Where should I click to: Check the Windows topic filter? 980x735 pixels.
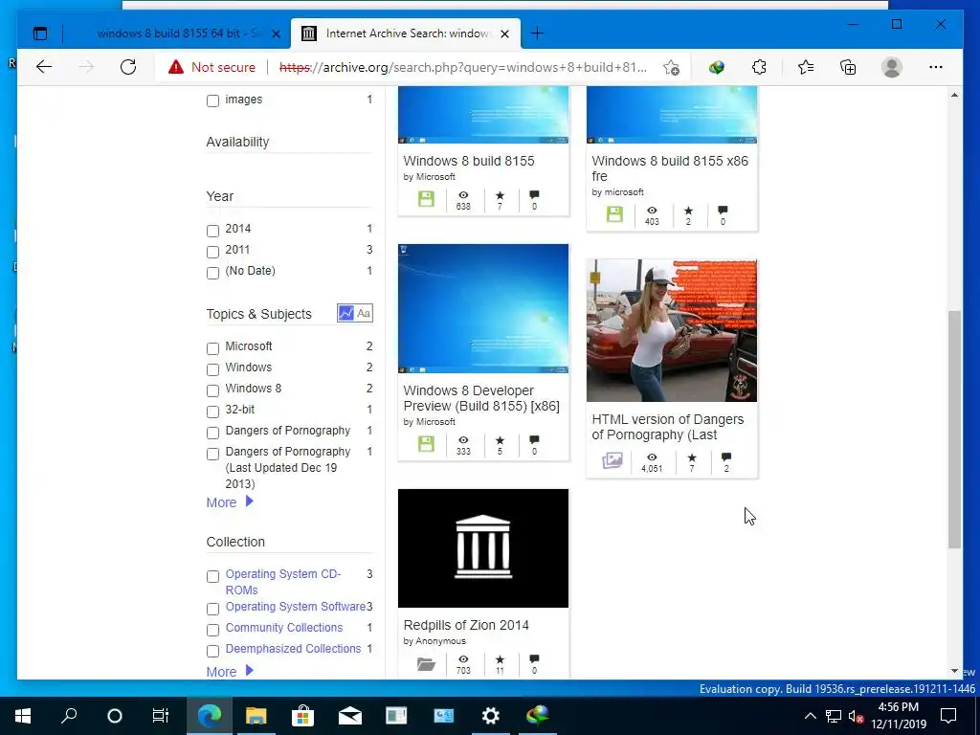coord(213,369)
